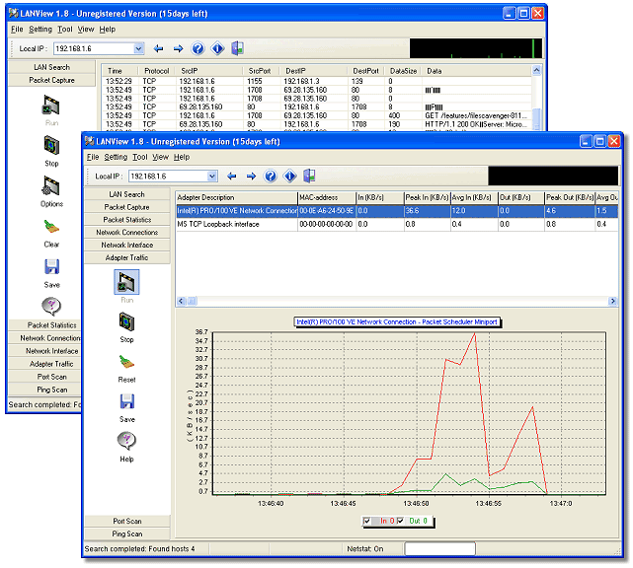Select Port Scan in front window sidebar
This screenshot has width=633, height=568.
[126, 521]
